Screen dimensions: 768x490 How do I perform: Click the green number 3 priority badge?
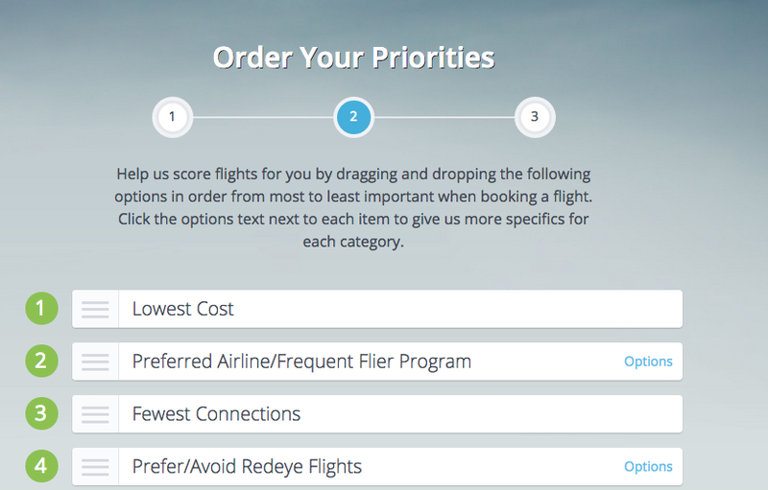[41, 413]
